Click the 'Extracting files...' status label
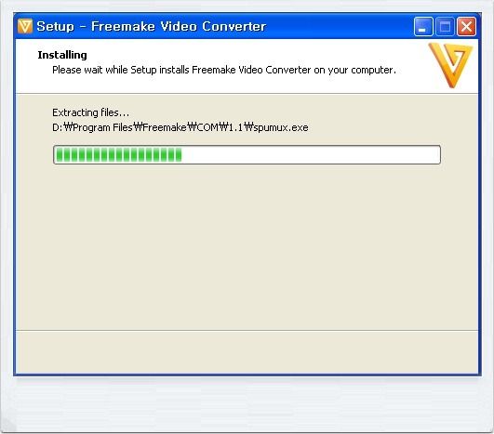Image resolution: width=494 pixels, height=434 pixels. pos(91,112)
